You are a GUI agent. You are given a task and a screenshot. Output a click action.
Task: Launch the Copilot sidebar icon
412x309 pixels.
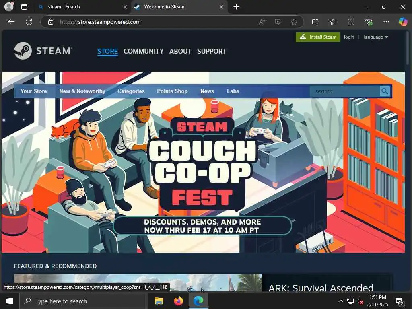tap(403, 22)
